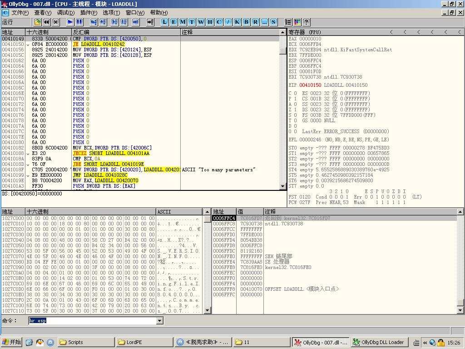Select the JECXZ SHORT LOADDLL.004101AA instruction row

pos(140,153)
